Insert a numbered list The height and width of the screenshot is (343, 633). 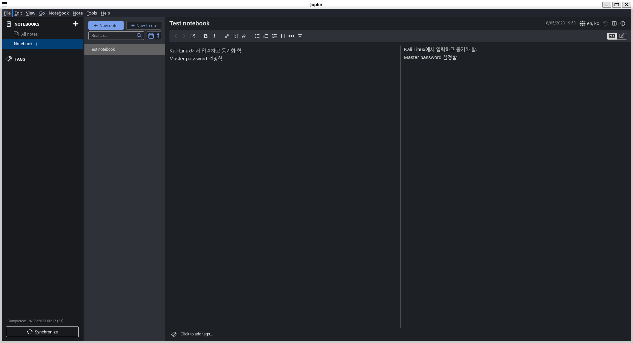pyautogui.click(x=266, y=36)
